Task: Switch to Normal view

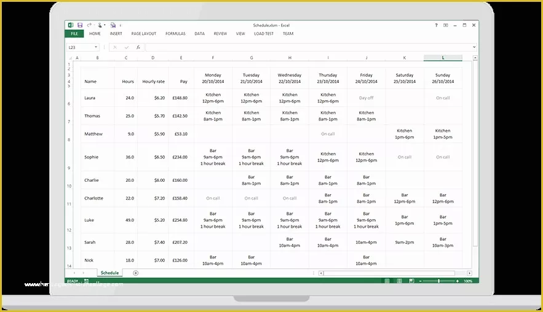Action: [x=387, y=281]
